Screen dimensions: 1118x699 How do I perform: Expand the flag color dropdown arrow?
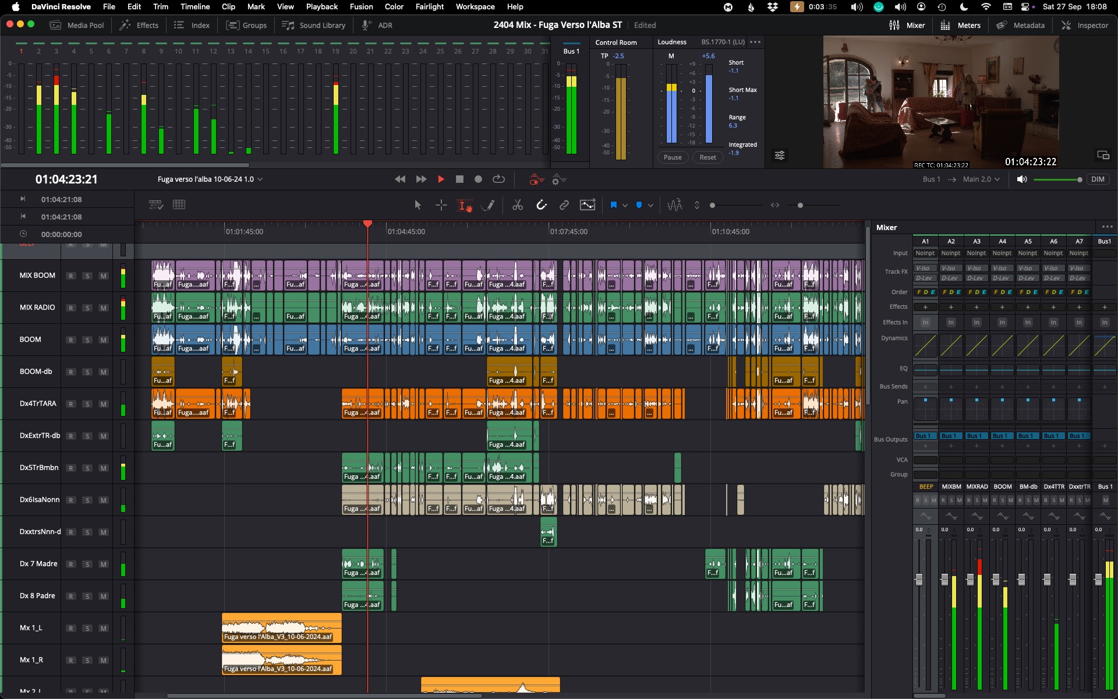coord(625,206)
